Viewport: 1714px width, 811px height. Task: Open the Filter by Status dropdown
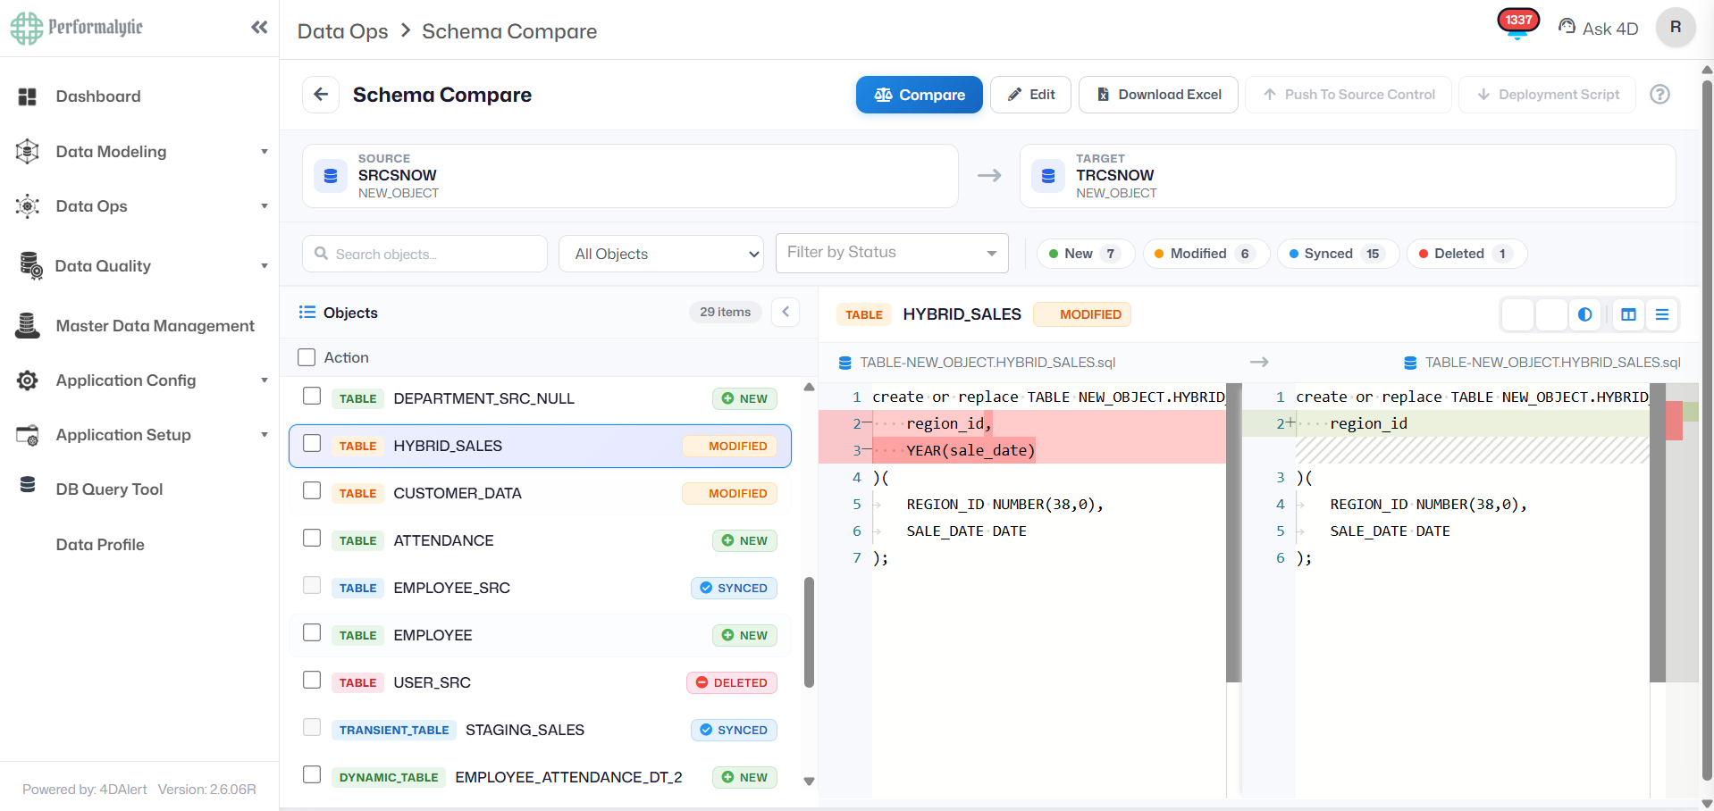[892, 253]
